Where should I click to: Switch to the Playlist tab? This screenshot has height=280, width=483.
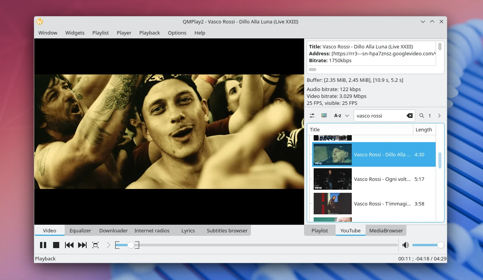coord(319,230)
